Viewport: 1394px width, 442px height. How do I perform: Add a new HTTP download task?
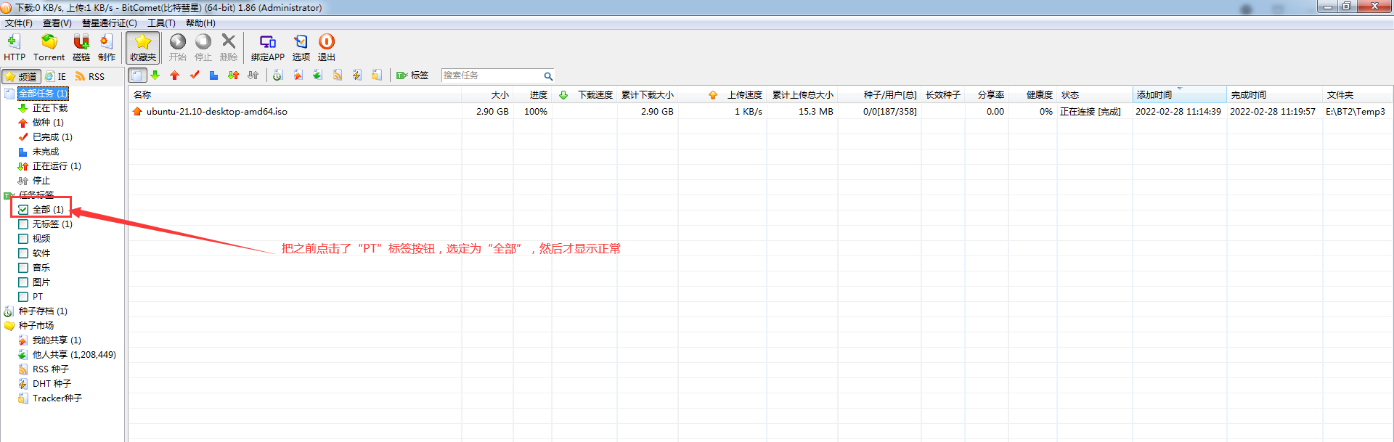tap(14, 48)
